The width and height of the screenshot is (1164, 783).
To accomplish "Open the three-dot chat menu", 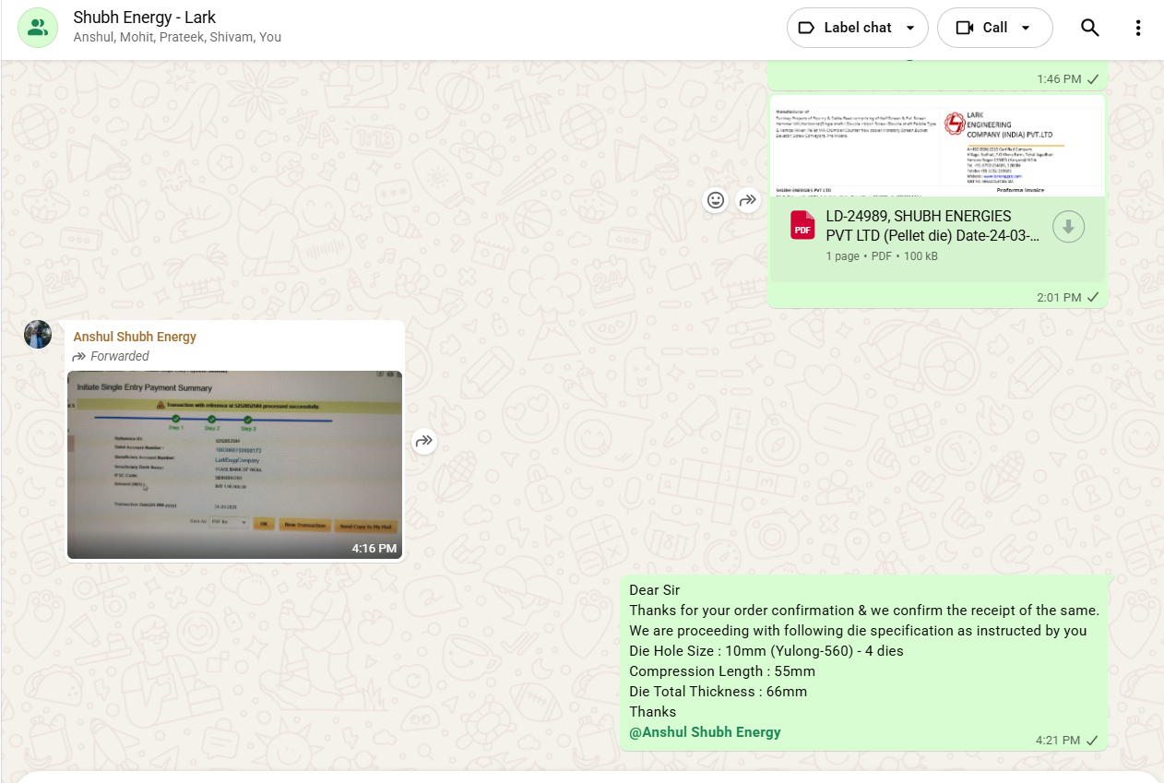I will (x=1138, y=28).
